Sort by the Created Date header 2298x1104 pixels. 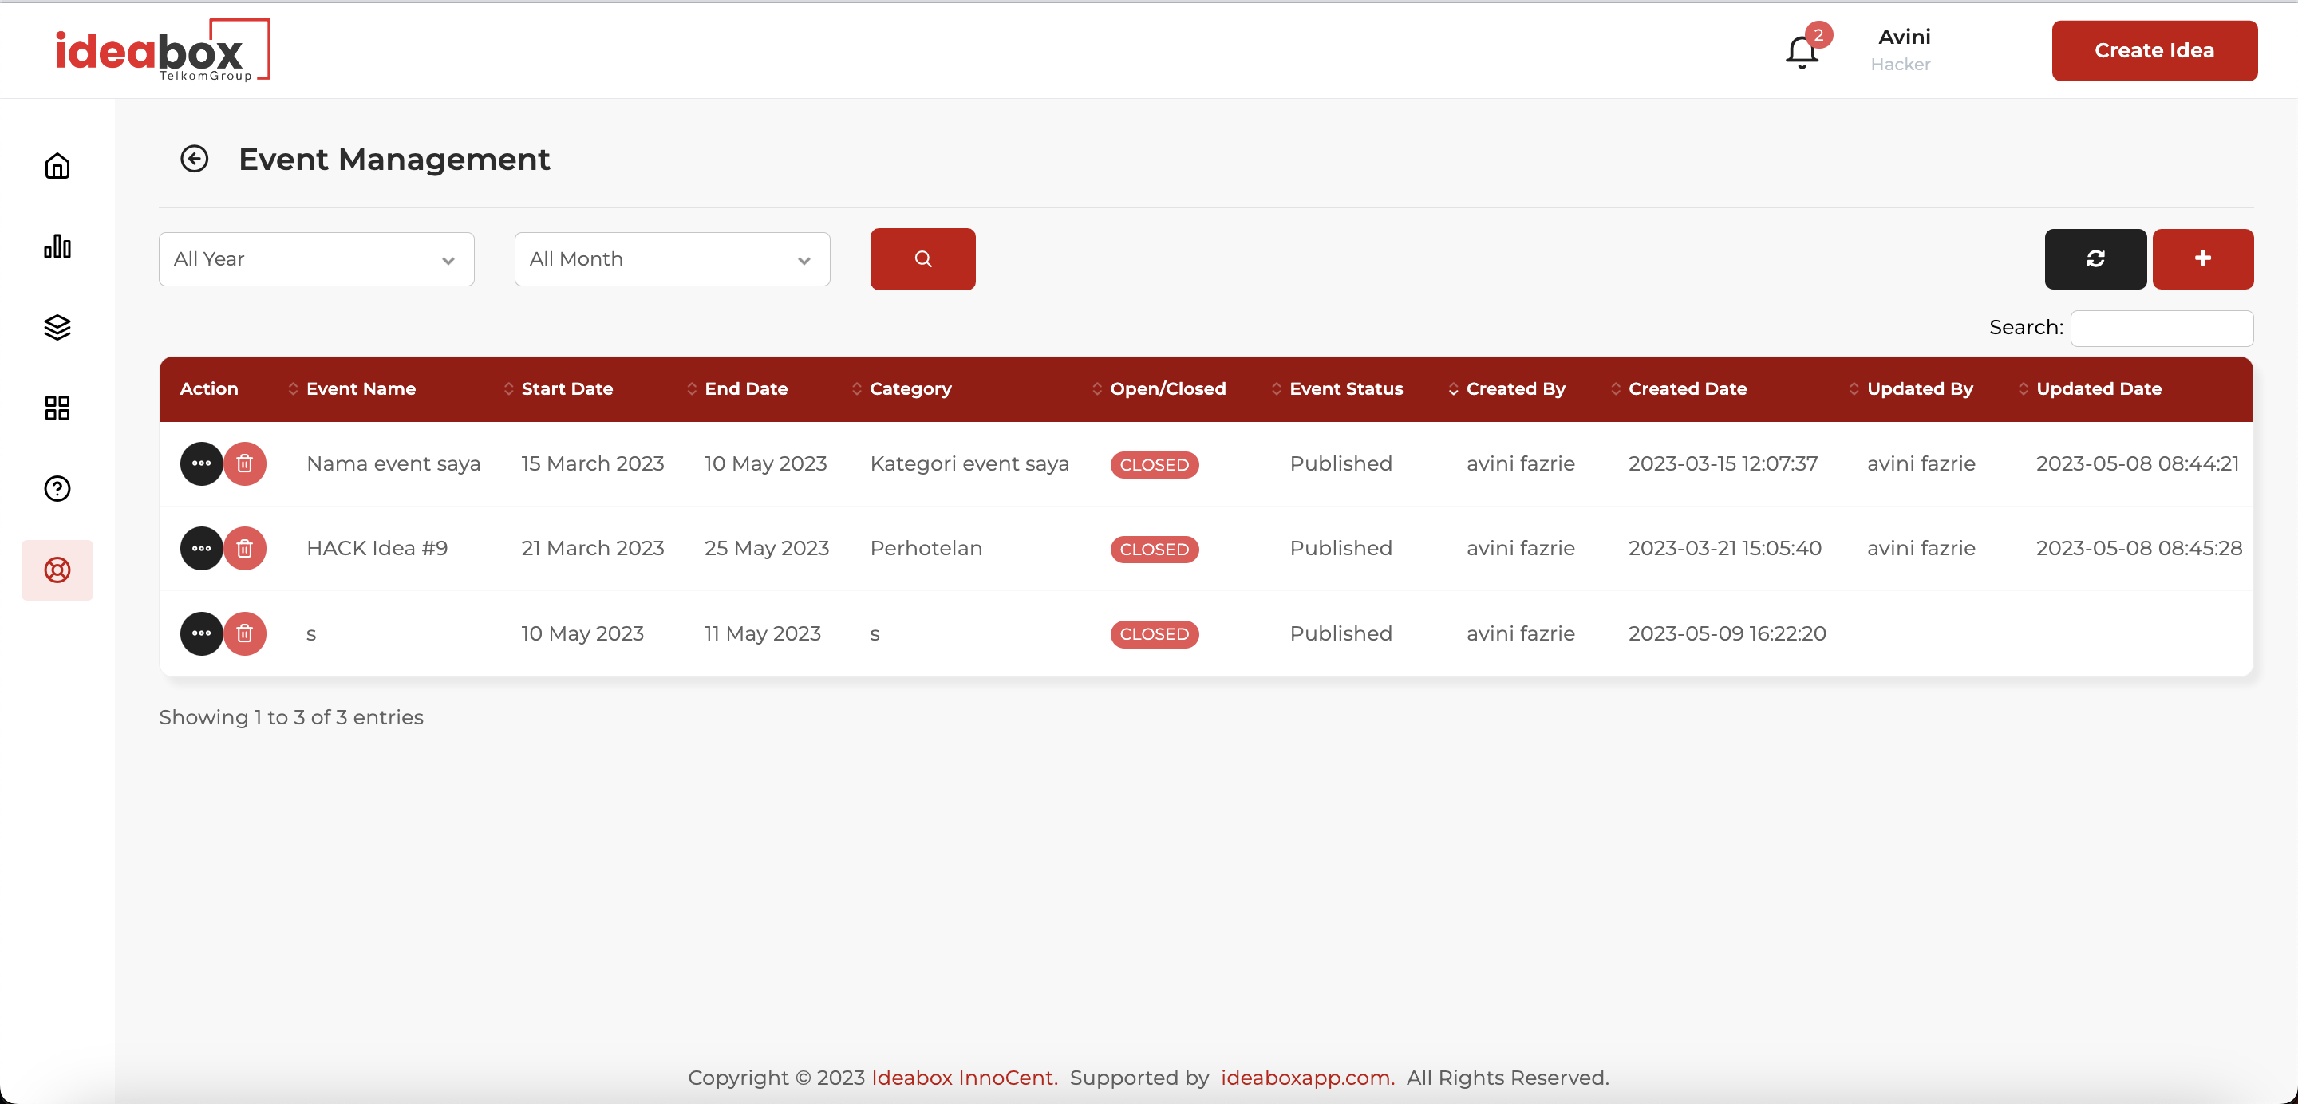(1687, 388)
